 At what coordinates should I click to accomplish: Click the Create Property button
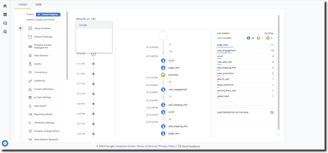[x=48, y=14]
